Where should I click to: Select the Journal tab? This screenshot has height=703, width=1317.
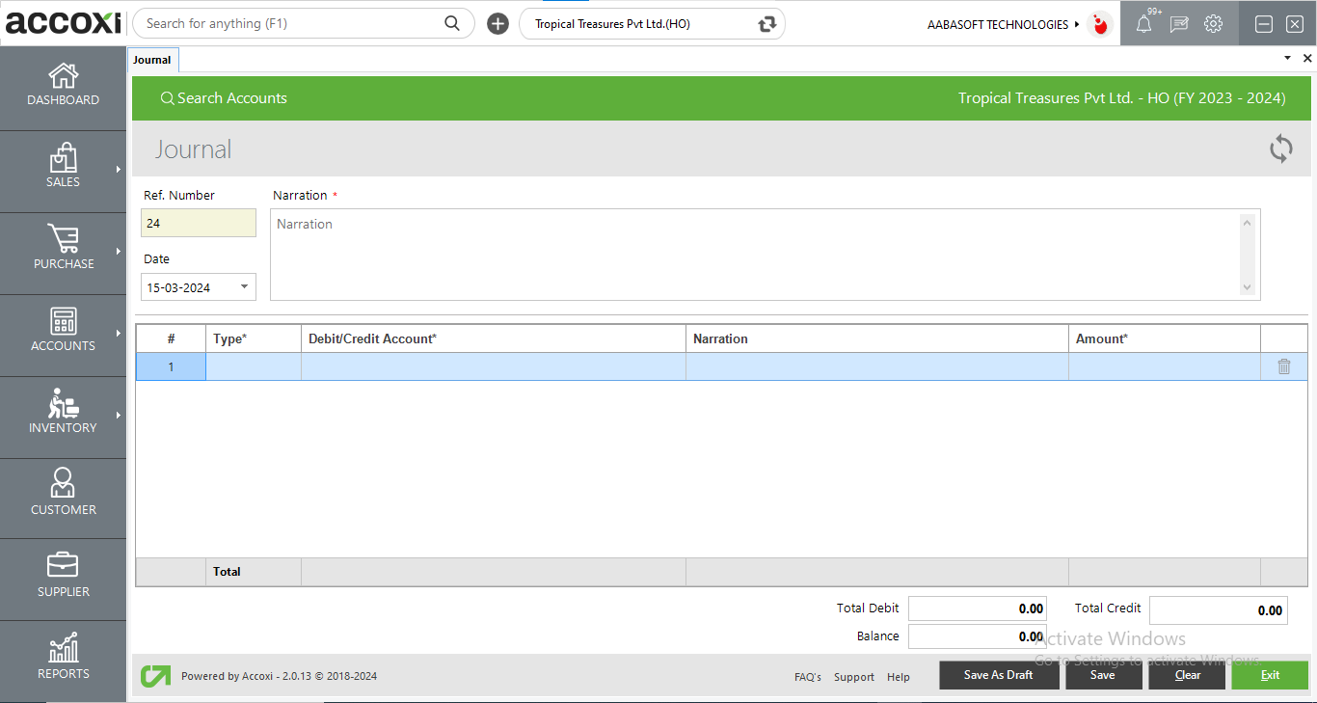152,60
